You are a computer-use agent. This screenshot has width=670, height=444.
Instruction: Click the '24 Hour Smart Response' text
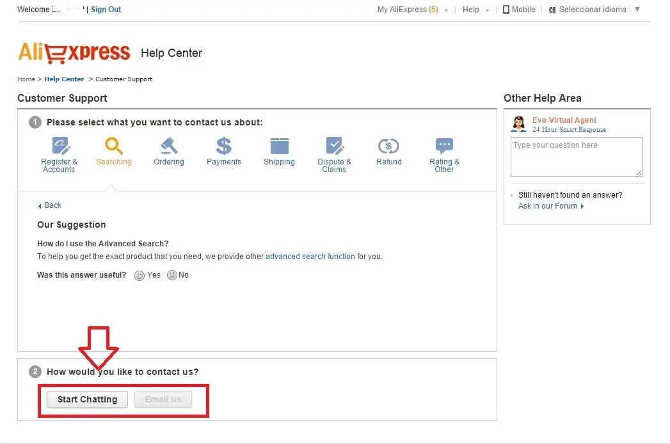569,129
